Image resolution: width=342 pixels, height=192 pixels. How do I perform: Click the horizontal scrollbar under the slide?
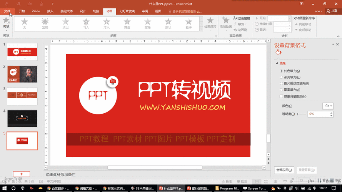[155, 168]
